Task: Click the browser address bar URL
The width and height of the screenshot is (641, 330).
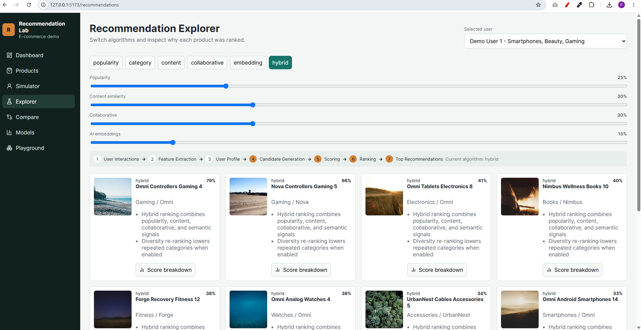Action: (x=85, y=5)
